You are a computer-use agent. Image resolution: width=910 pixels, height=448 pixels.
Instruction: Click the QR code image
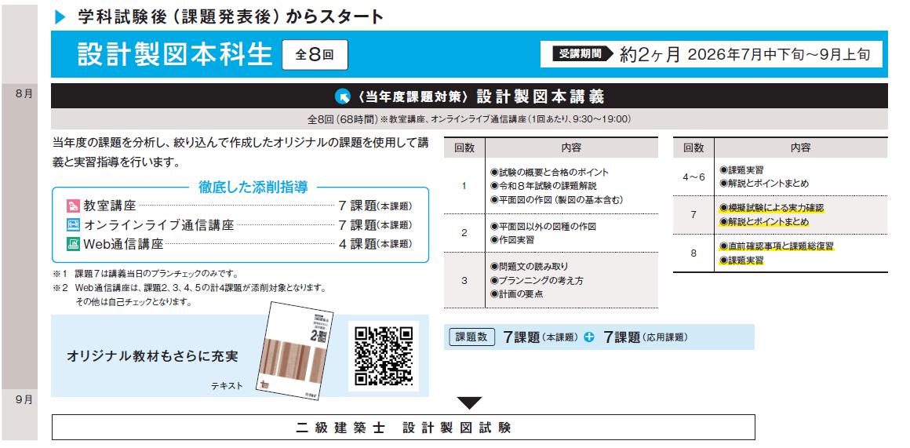(384, 355)
